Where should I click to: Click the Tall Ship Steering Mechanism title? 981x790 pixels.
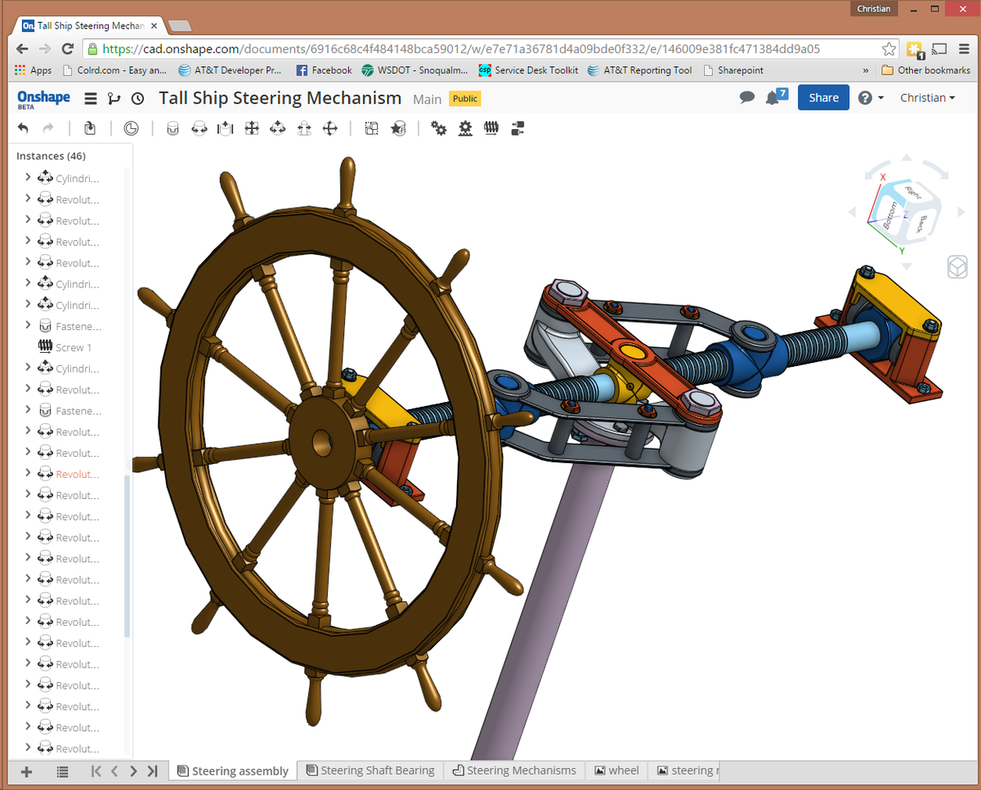pyautogui.click(x=280, y=98)
